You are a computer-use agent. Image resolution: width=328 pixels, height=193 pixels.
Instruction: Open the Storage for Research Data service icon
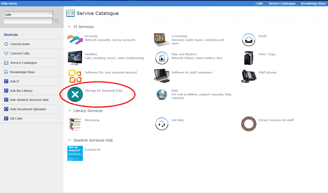pos(75,94)
